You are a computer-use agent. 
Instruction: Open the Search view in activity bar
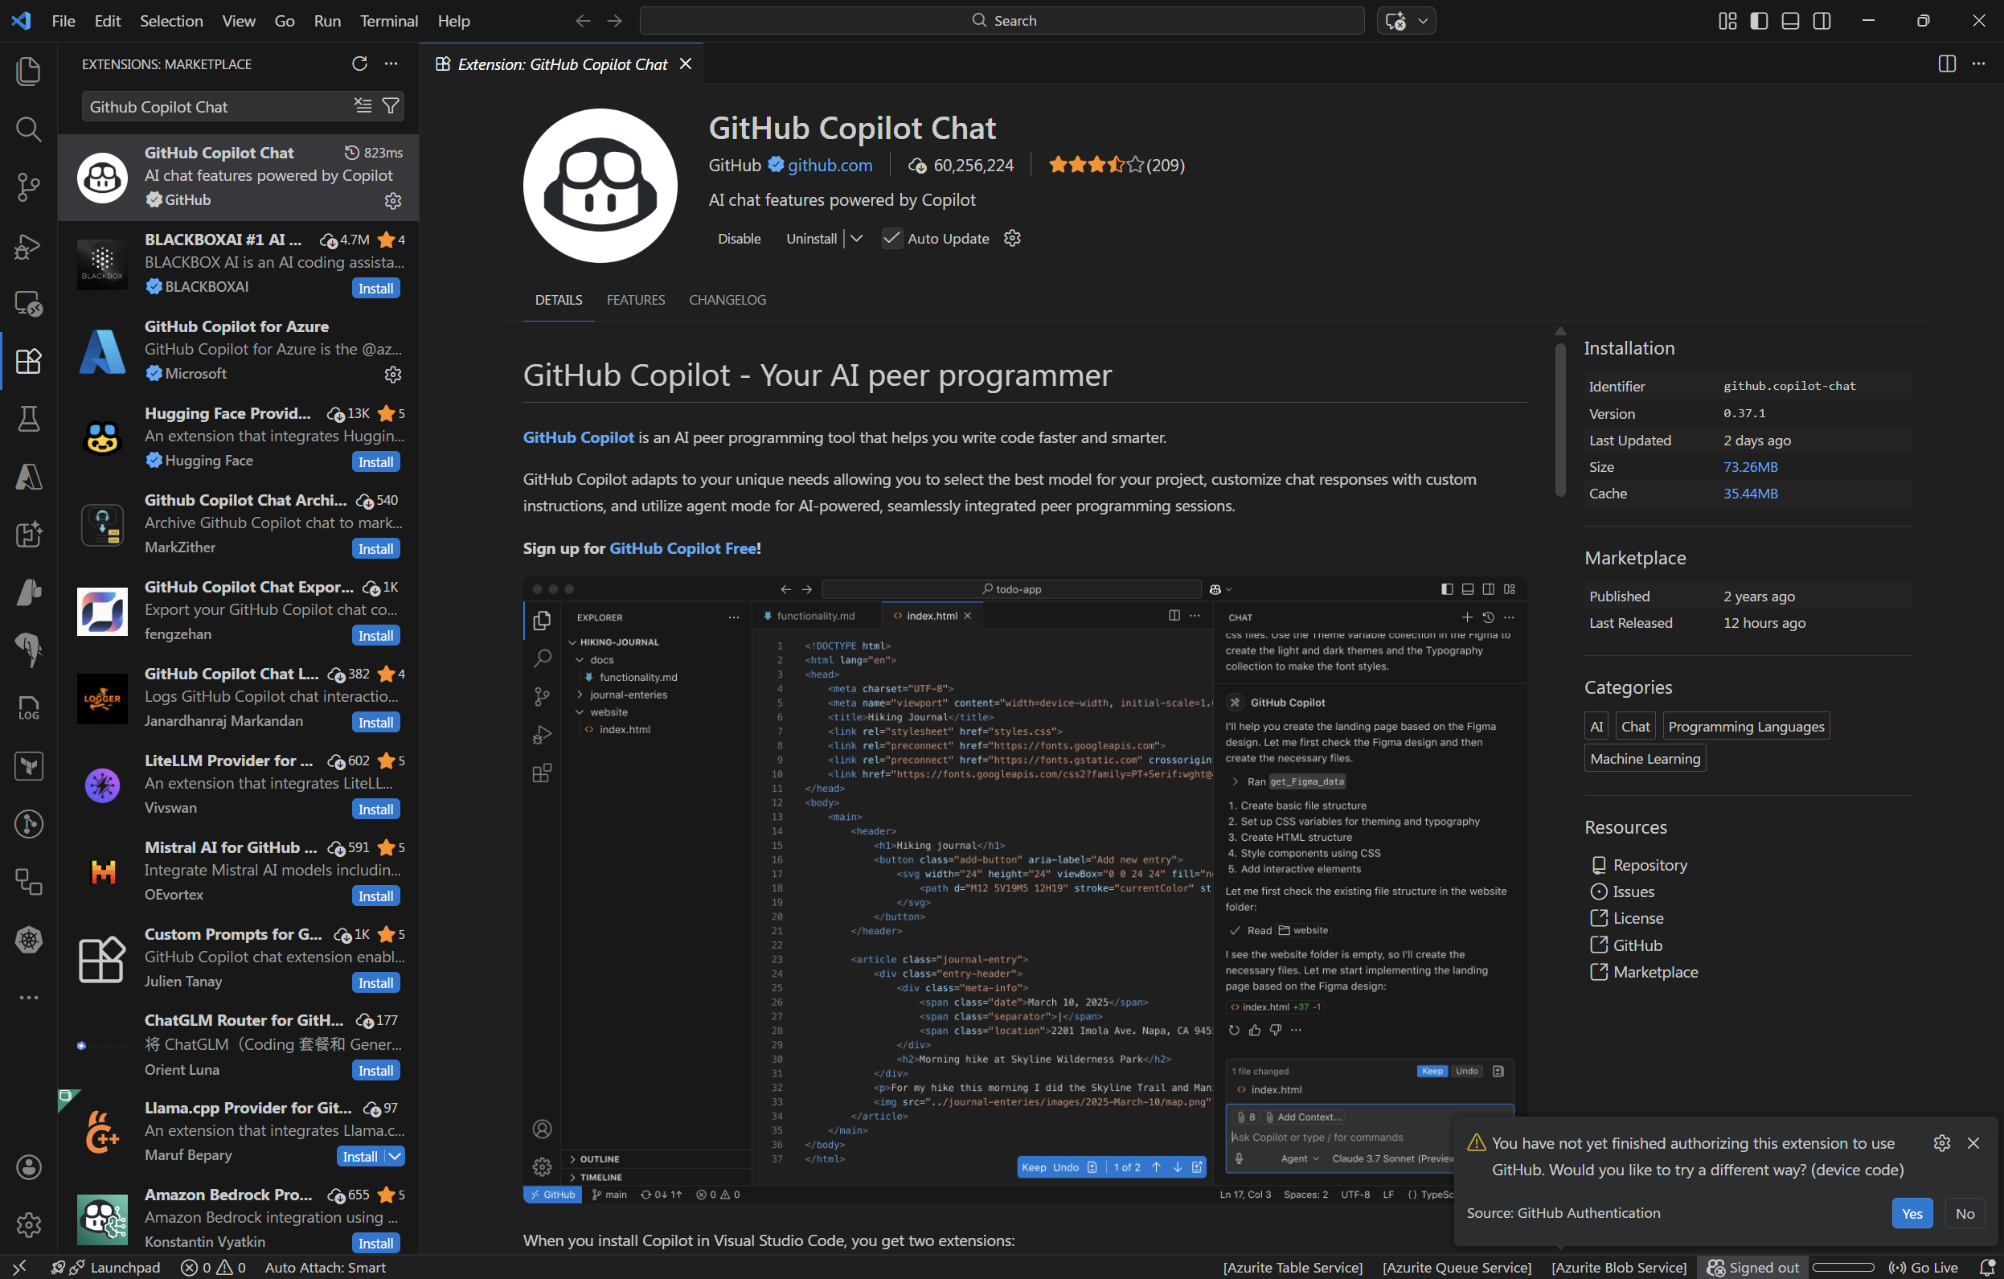coord(28,129)
